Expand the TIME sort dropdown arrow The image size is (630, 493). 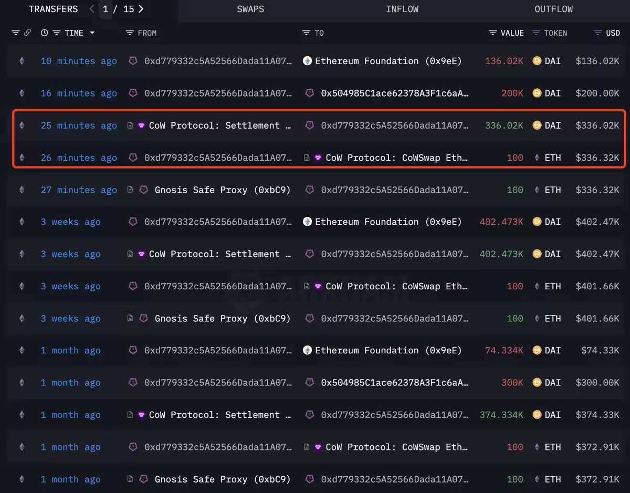point(92,33)
